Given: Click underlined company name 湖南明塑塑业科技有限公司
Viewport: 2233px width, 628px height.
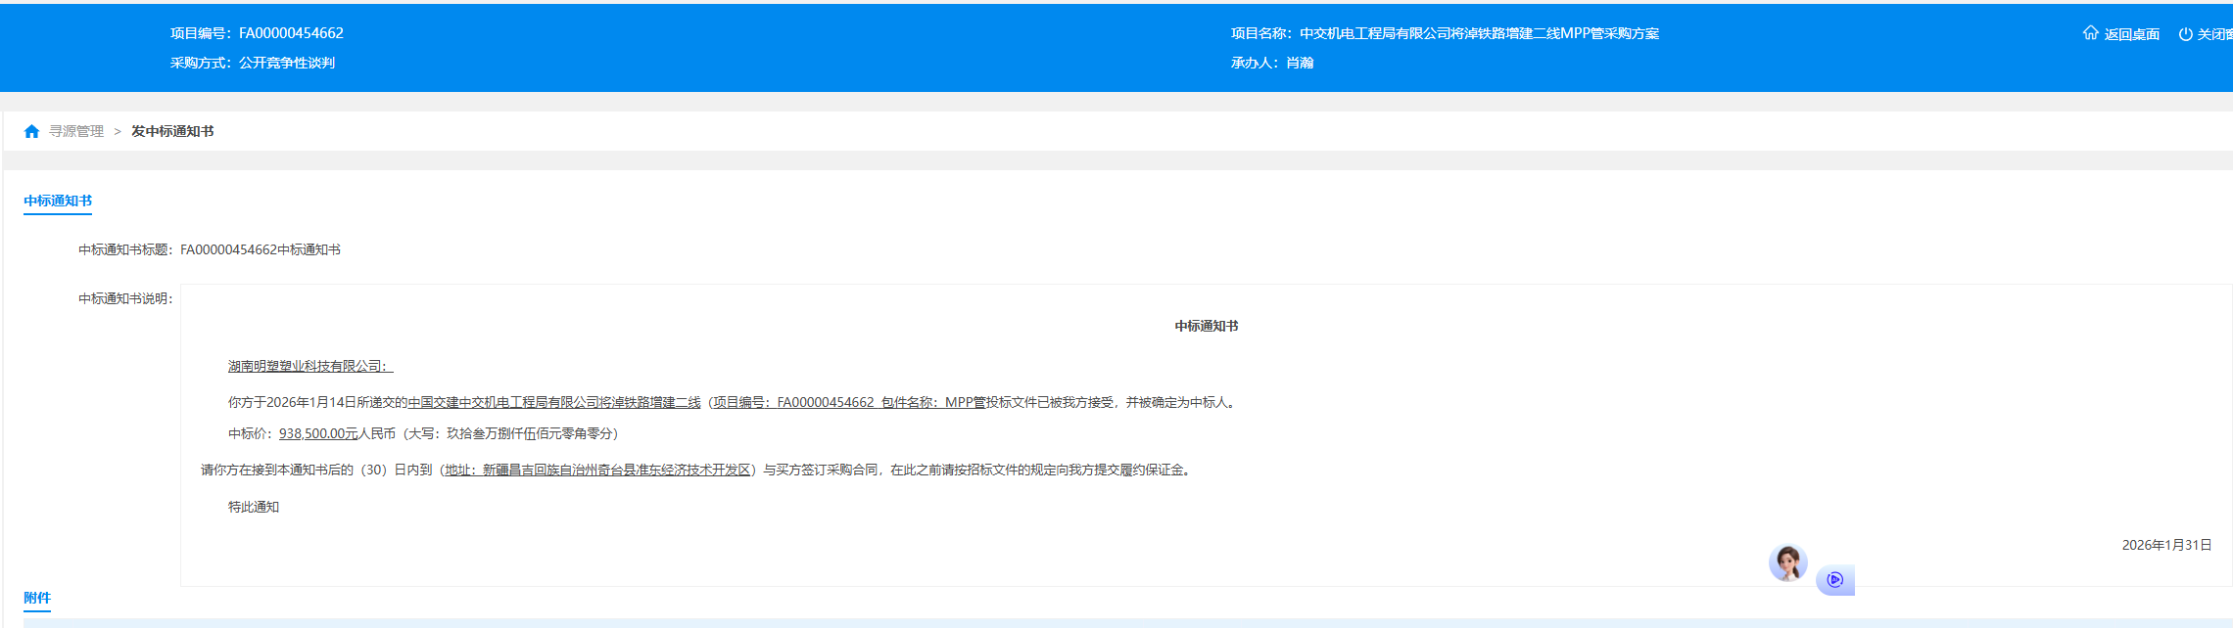Looking at the screenshot, I should [309, 366].
